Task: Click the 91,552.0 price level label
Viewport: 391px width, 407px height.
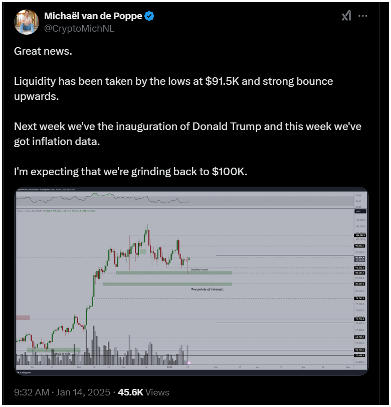Action: tap(360, 267)
